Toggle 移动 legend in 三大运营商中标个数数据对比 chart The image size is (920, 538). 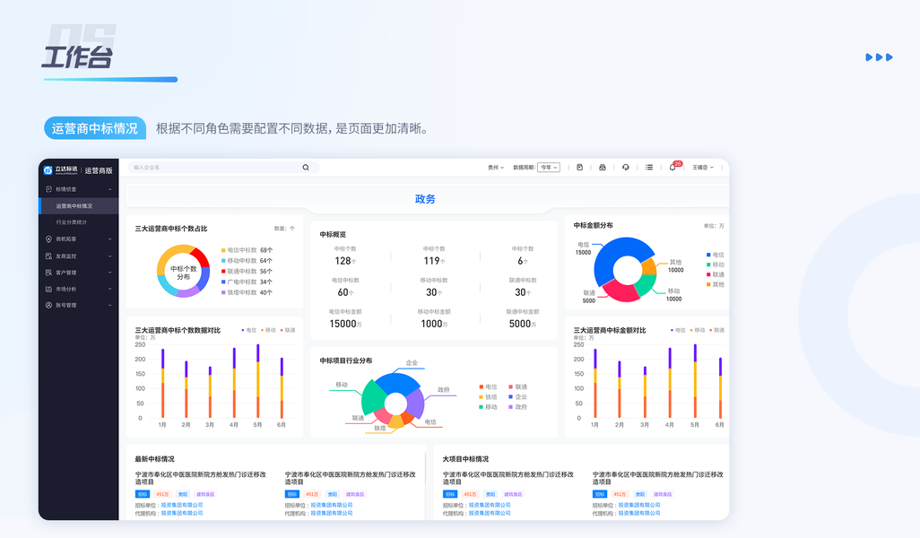click(x=268, y=330)
